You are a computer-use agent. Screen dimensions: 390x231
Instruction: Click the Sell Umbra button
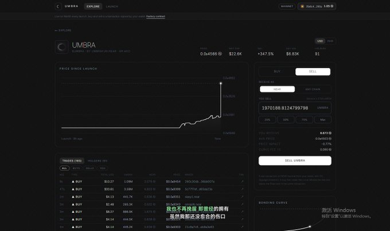pos(295,160)
